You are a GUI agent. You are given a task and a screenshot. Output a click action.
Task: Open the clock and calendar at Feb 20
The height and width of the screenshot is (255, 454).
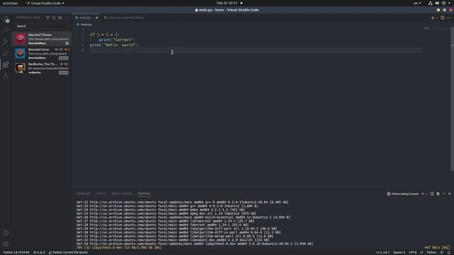(x=227, y=3)
